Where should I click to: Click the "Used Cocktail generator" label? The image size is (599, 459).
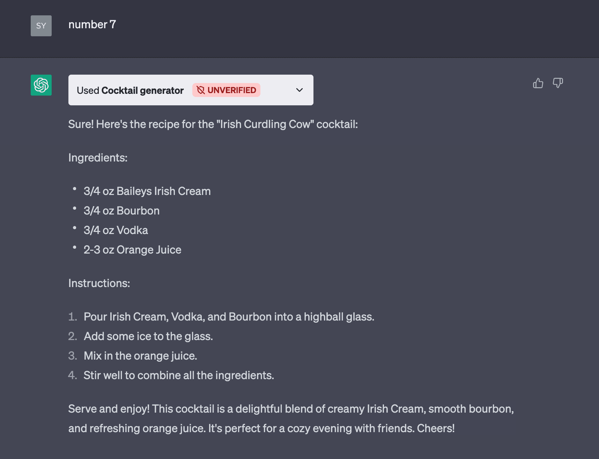[130, 91]
